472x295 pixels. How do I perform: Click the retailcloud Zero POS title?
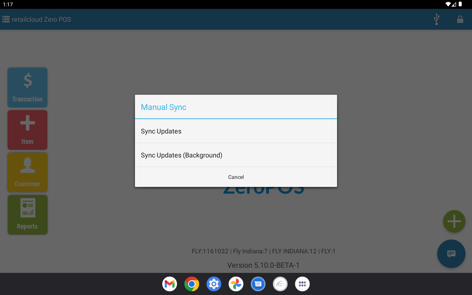point(41,20)
